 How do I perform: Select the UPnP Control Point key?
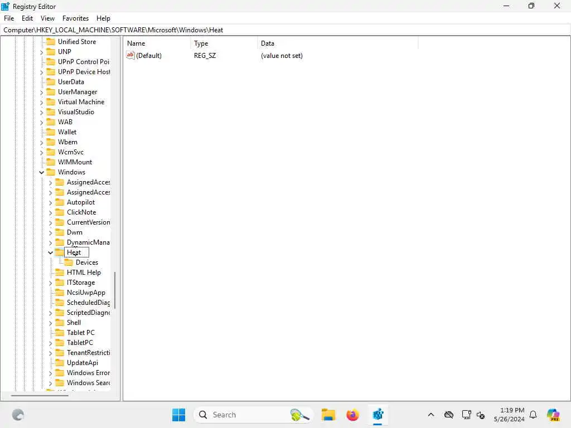point(84,61)
